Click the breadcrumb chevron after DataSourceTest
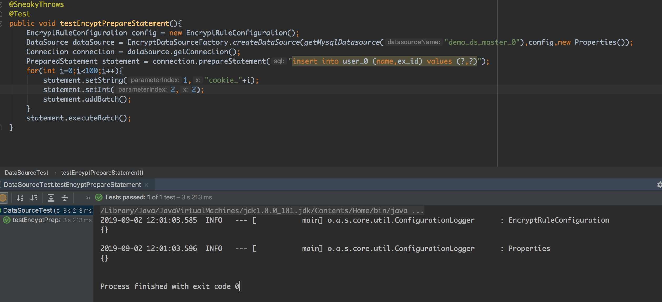Screen dimensions: 662x302 55,173
